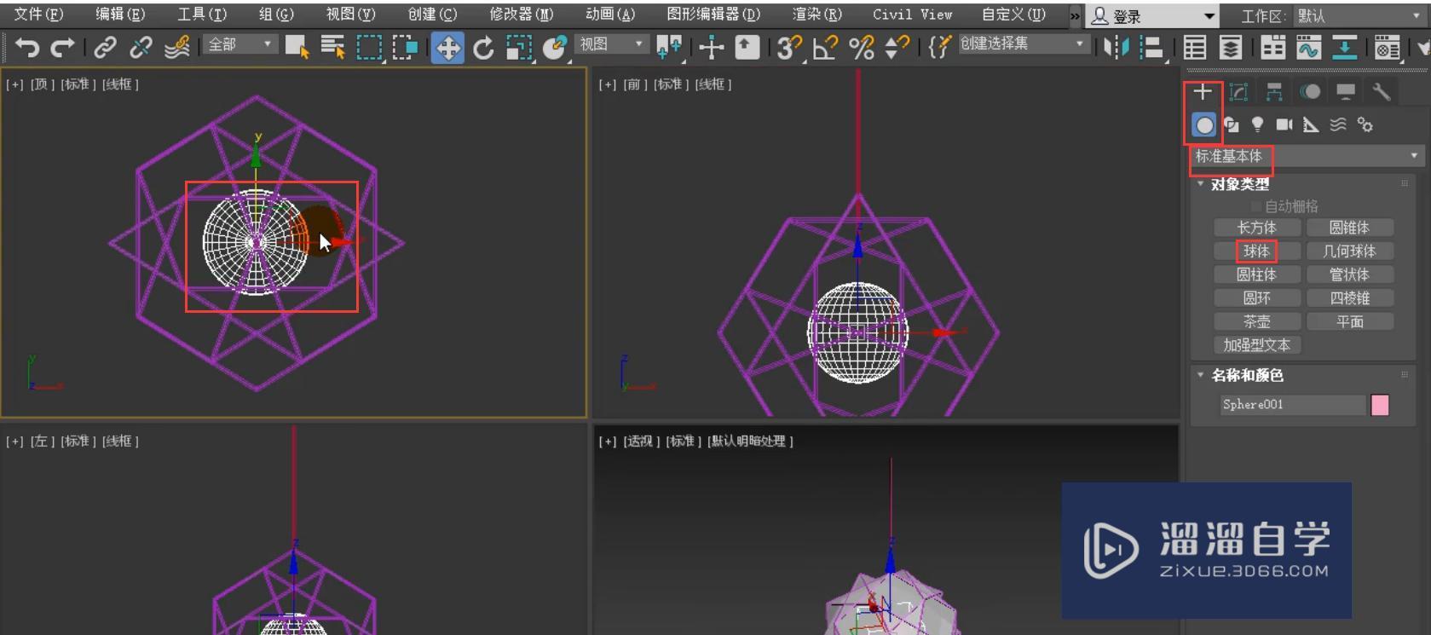Open the Scene Explorer toggle
Image resolution: width=1431 pixels, height=635 pixels.
click(x=1194, y=47)
